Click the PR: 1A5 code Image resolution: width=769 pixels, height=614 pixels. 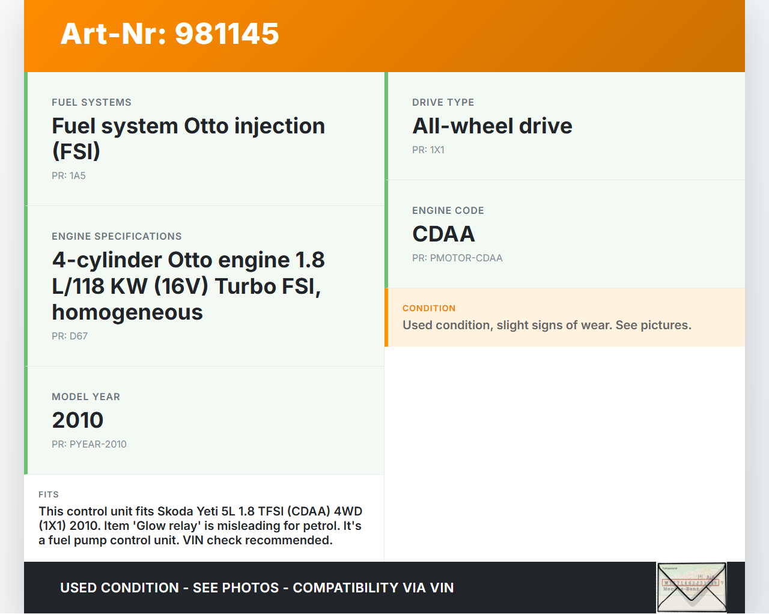[68, 175]
